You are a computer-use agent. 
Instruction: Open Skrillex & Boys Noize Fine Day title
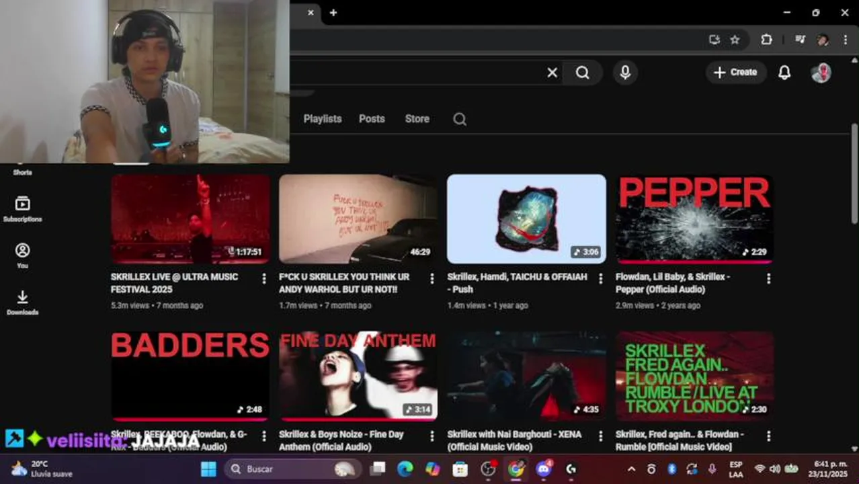coord(341,440)
